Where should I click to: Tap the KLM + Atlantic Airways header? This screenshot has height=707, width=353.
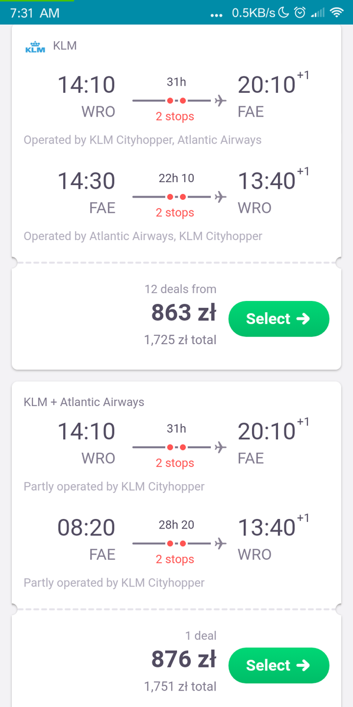pyautogui.click(x=84, y=402)
